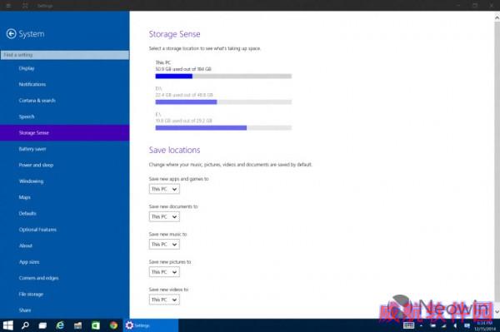Screen dimensions: 500x332
Task: Open Task View in the taskbar
Action: pyautogui.click(x=42, y=325)
